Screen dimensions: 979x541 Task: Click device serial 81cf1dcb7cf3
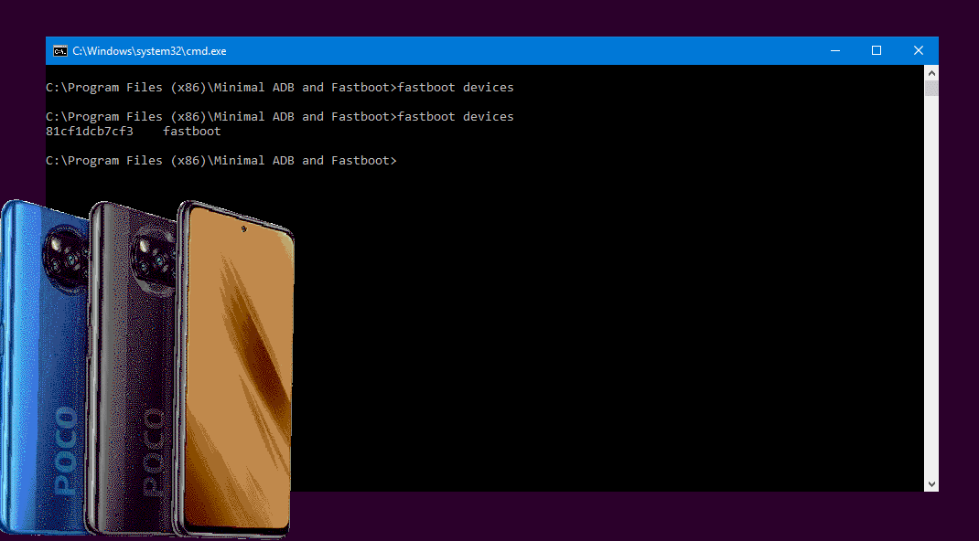point(90,131)
